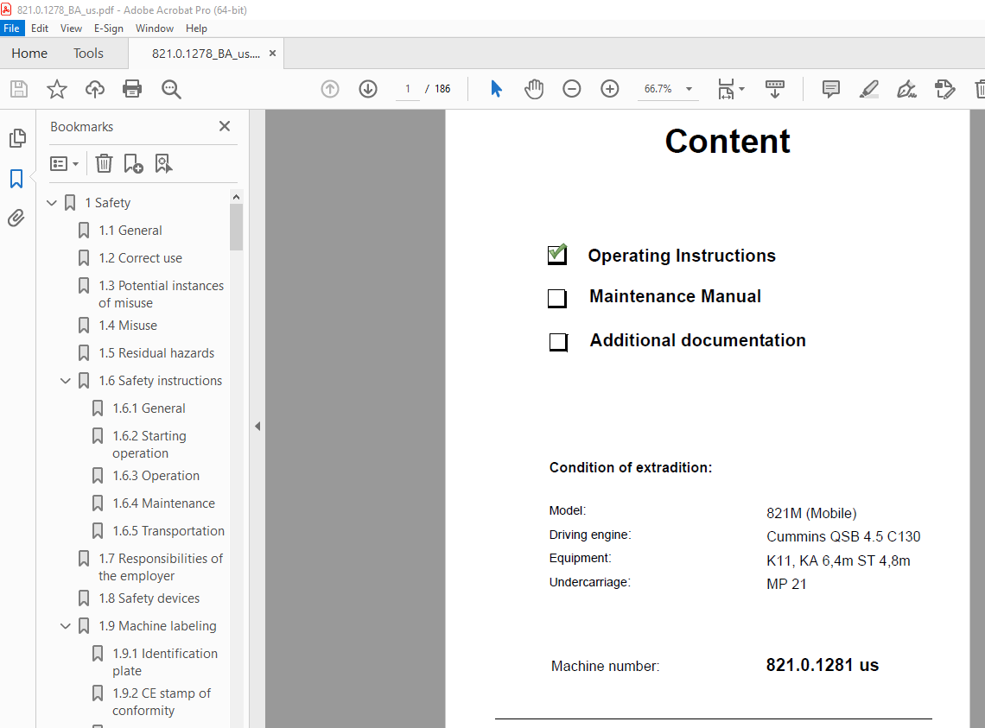This screenshot has width=985, height=728.
Task: Print the document with printer icon
Action: (132, 89)
